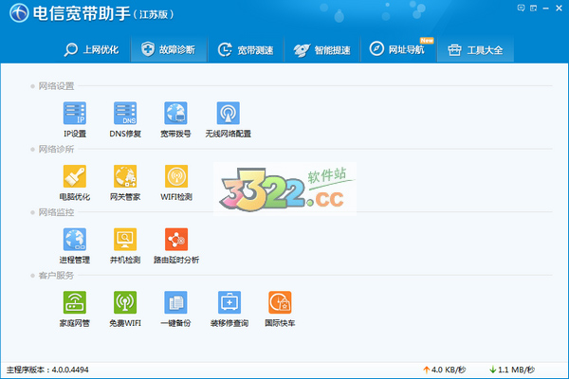This screenshot has width=569, height=379.
Task: Run the 电脑优化 tool
Action: (x=75, y=183)
